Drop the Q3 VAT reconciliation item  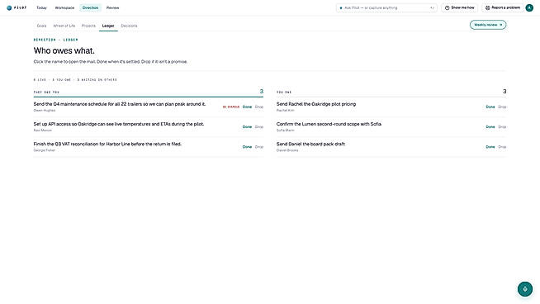[259, 147]
